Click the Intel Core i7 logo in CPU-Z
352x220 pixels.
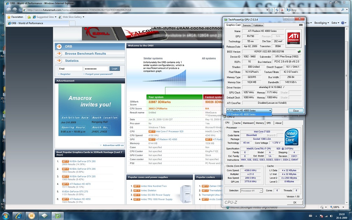(291, 137)
